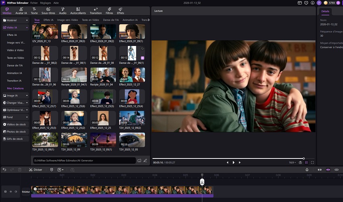Image resolution: width=343 pixels, height=202 pixels.
Task: Click the AI Generator folder path field
Action: (84, 160)
